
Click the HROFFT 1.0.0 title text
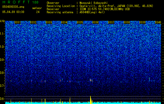pyautogui.click(x=21, y=2)
